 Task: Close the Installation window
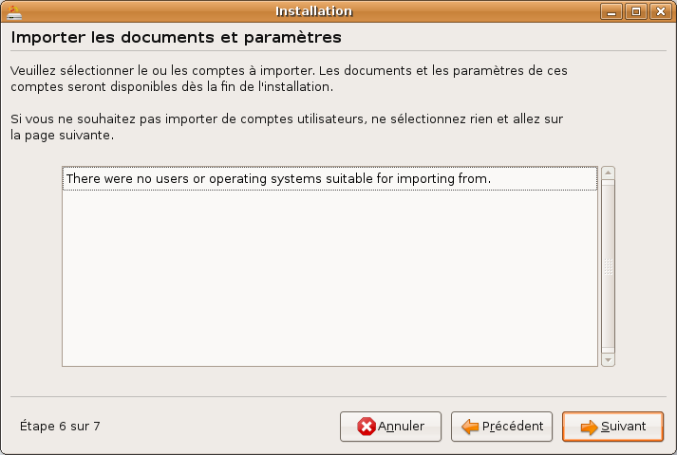point(661,11)
